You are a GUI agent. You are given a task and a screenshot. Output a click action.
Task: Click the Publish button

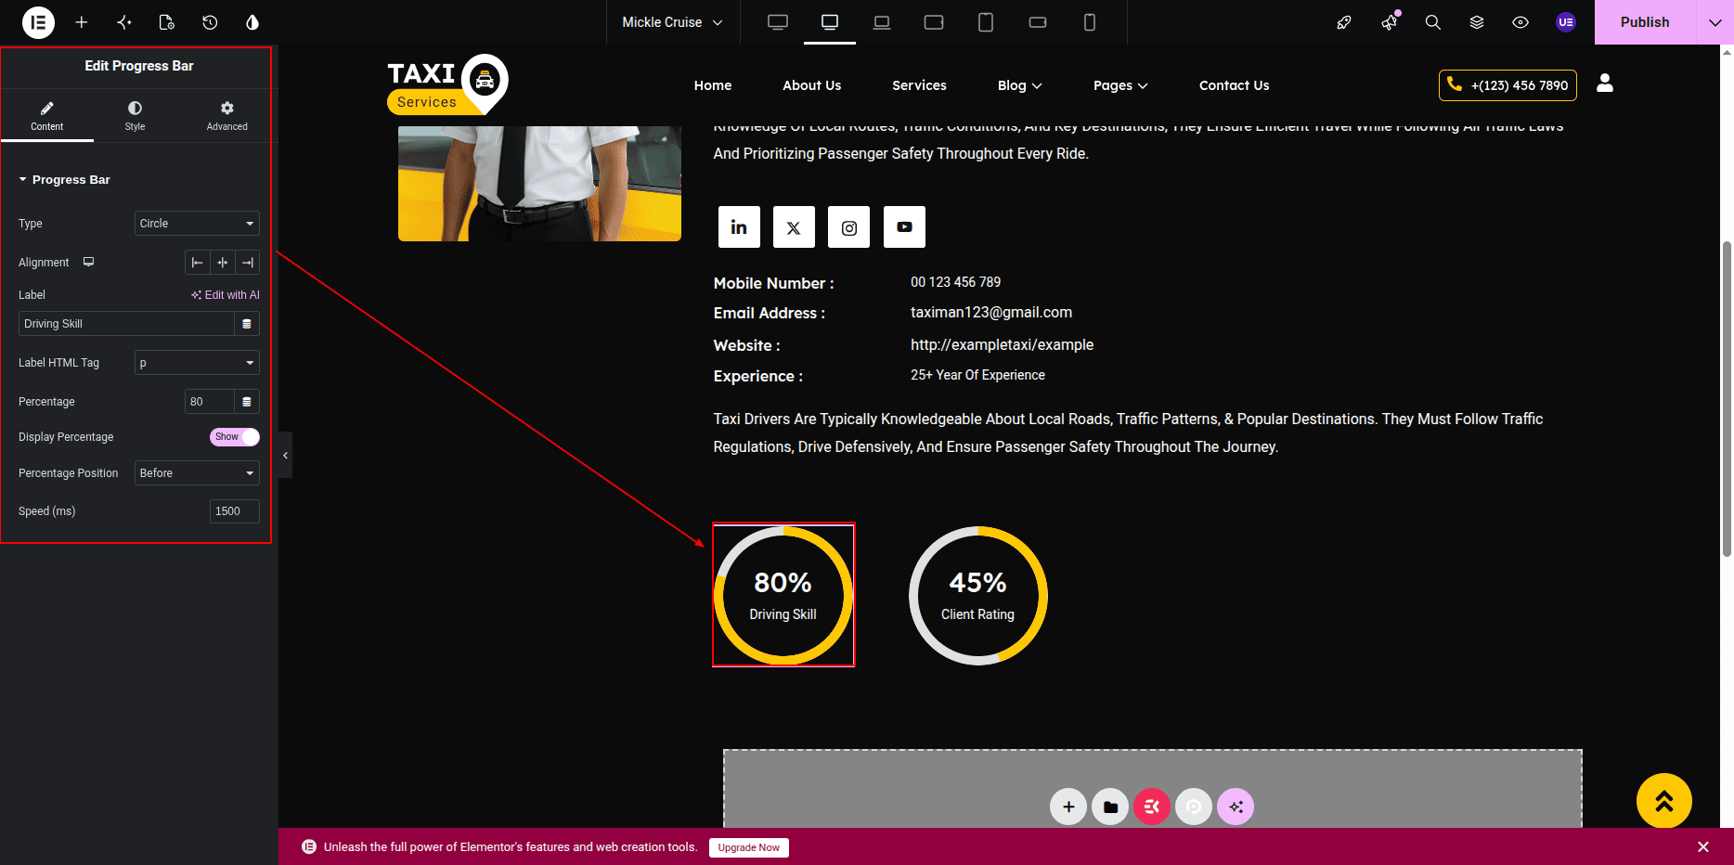(x=1644, y=22)
